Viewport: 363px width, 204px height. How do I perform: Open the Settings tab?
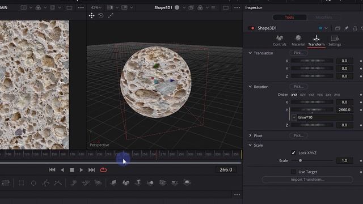click(x=335, y=40)
